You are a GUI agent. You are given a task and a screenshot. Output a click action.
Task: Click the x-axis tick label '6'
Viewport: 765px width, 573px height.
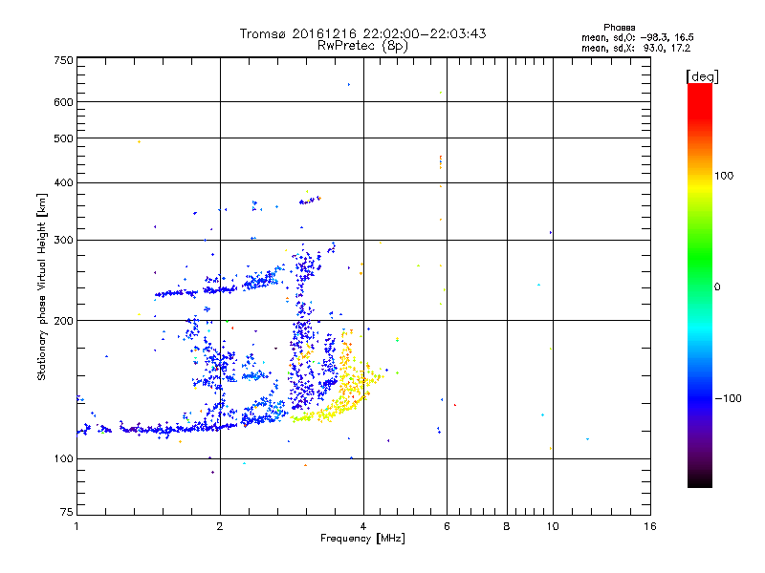(447, 526)
